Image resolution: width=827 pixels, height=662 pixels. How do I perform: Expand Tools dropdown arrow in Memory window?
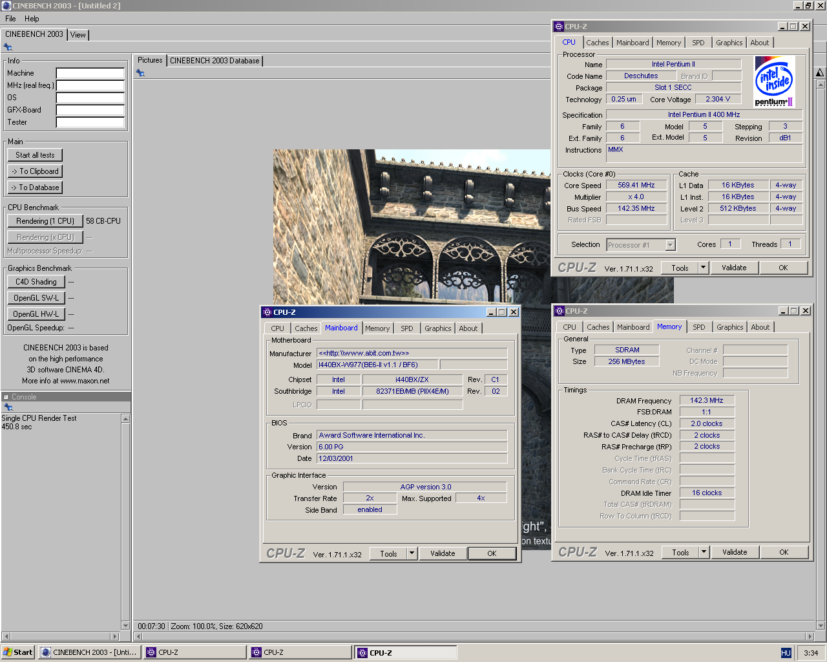(x=704, y=552)
